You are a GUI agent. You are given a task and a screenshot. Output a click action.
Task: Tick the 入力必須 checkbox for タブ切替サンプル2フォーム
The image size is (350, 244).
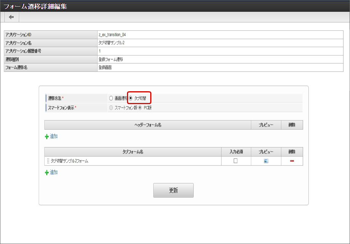pos(236,161)
